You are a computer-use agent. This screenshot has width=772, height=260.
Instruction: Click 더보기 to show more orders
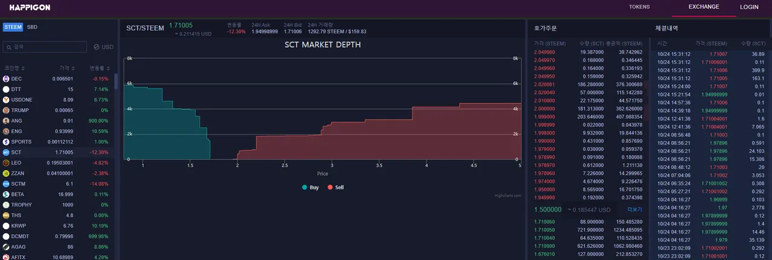(634, 209)
